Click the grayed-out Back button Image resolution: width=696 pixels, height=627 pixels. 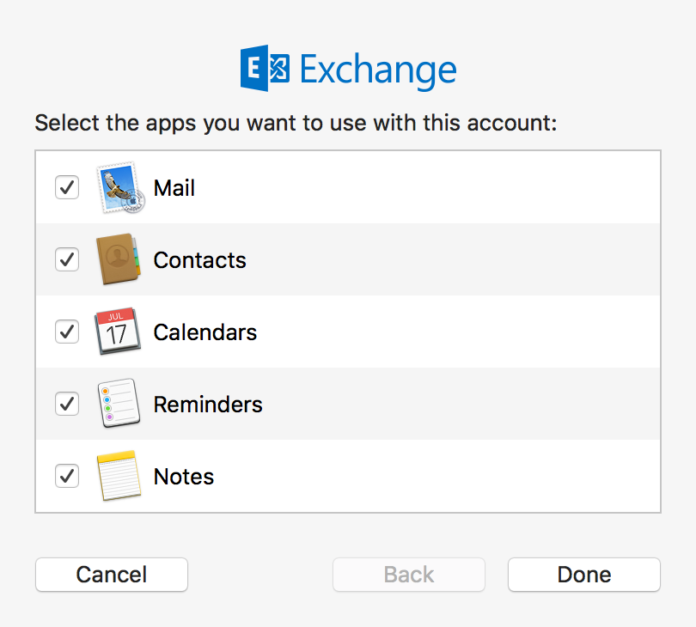click(409, 575)
